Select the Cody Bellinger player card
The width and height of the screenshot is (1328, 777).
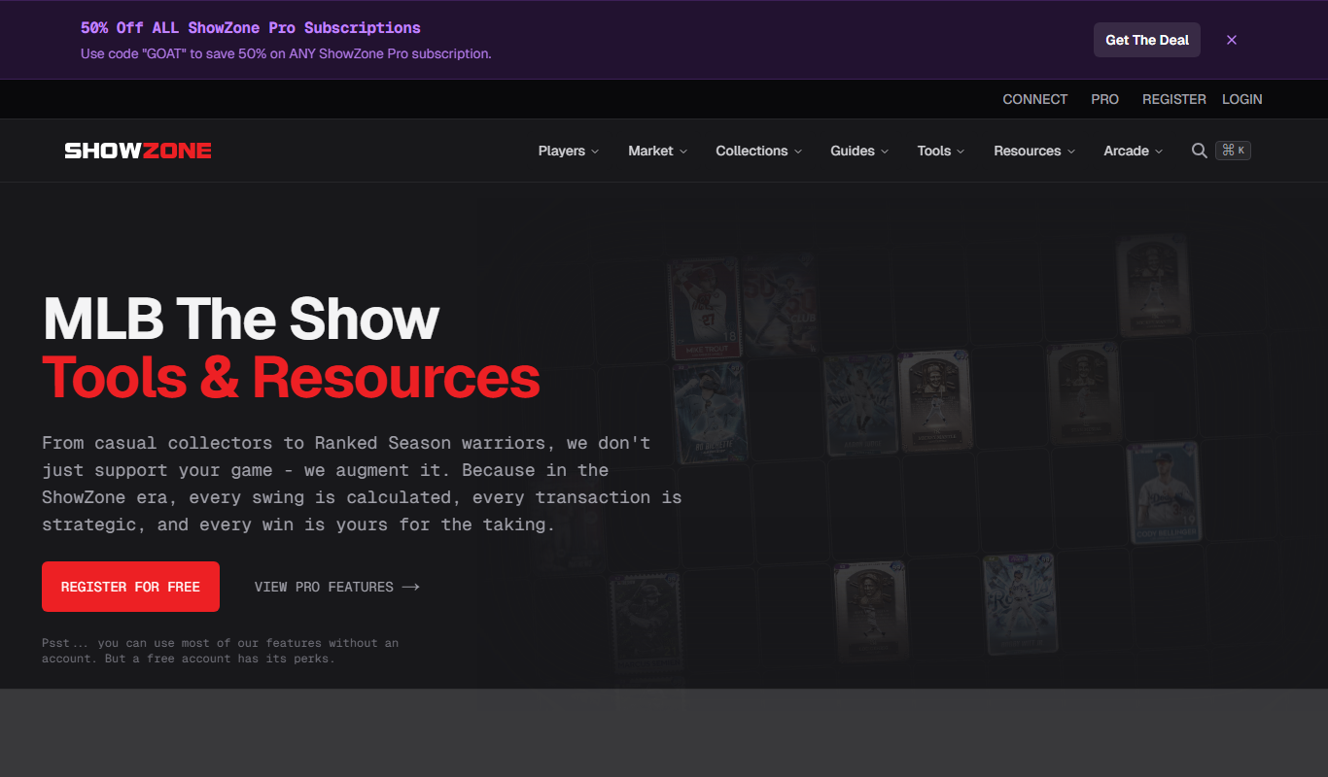point(1164,493)
